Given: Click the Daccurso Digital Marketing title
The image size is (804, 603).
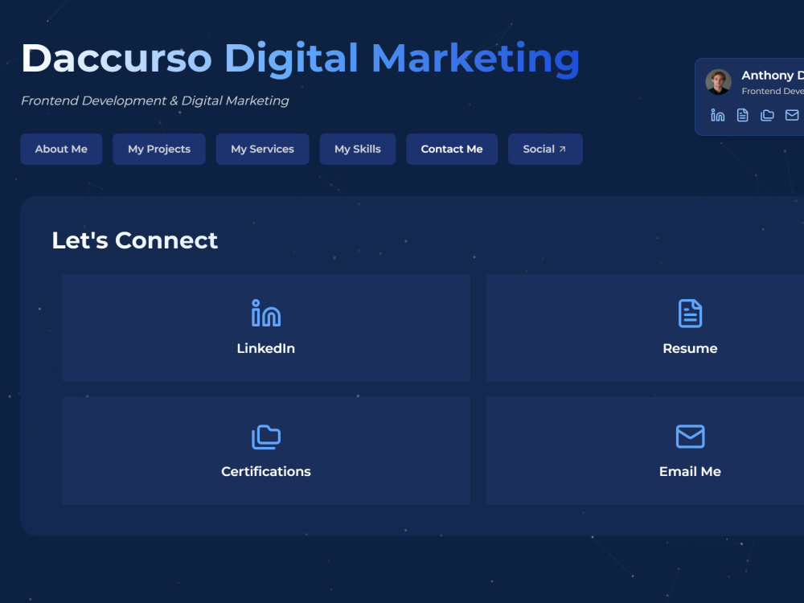Looking at the screenshot, I should click(301, 59).
